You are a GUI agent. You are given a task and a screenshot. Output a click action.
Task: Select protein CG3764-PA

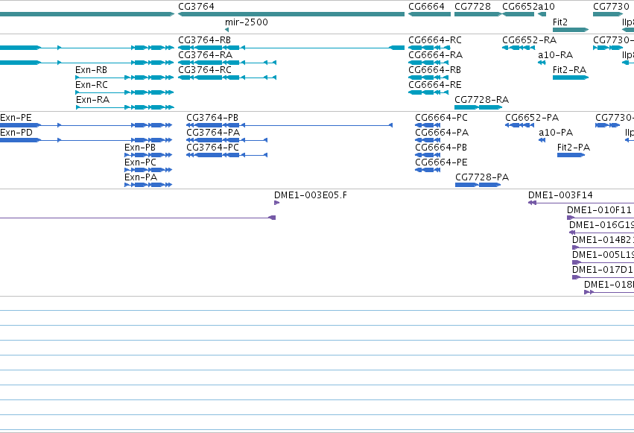226,140
